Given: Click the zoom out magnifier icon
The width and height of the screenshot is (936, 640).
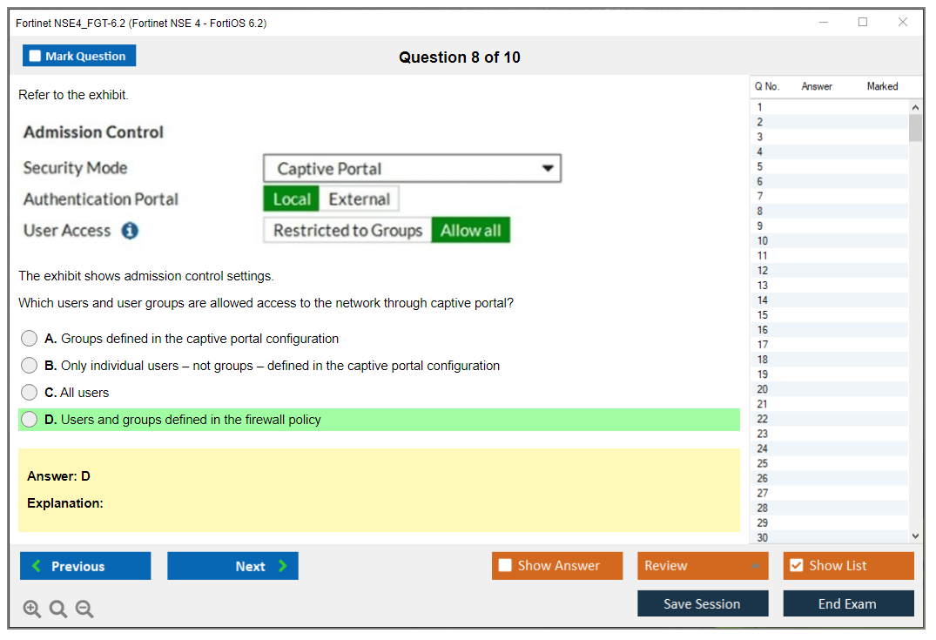Looking at the screenshot, I should click(x=84, y=610).
